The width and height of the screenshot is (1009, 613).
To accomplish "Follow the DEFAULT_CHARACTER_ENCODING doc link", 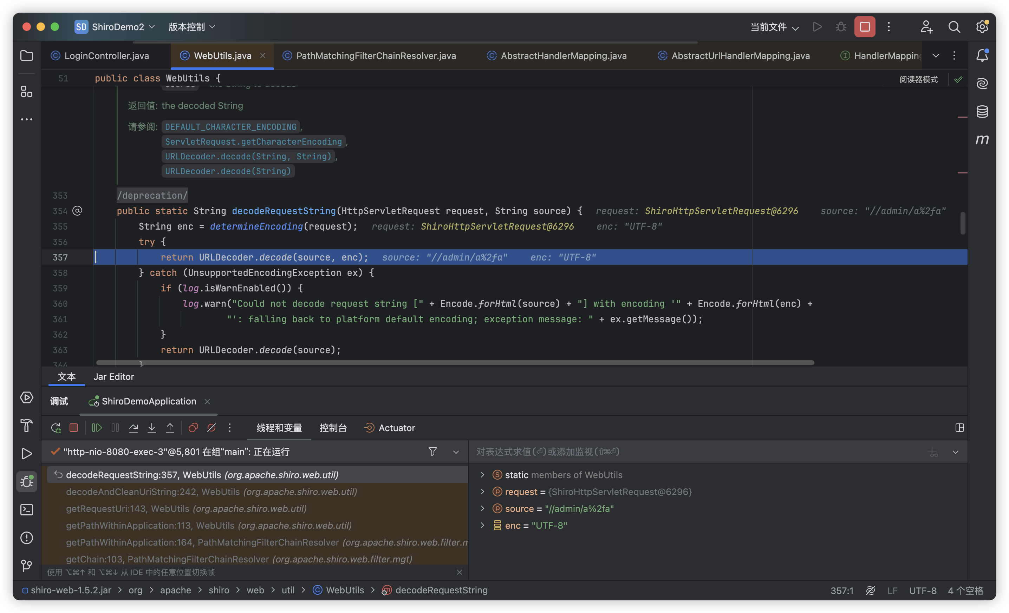I will (230, 127).
